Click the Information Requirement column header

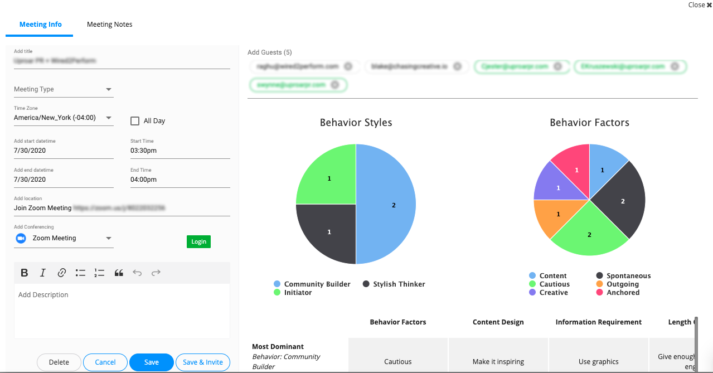pos(599,322)
